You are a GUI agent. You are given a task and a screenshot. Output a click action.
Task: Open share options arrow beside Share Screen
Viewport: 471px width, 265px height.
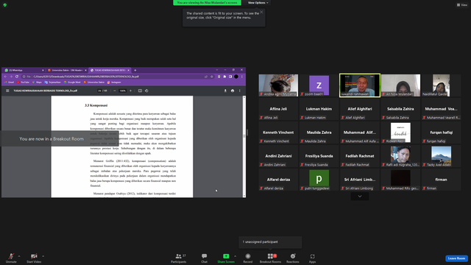click(x=235, y=256)
